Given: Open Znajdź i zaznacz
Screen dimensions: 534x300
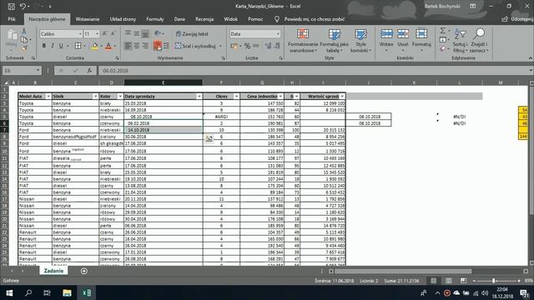Looking at the screenshot, I should [479, 41].
